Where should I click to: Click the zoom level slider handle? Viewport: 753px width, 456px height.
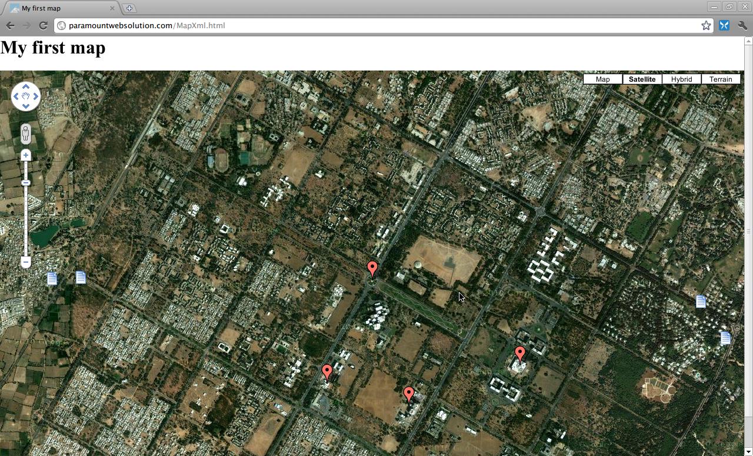coord(26,183)
